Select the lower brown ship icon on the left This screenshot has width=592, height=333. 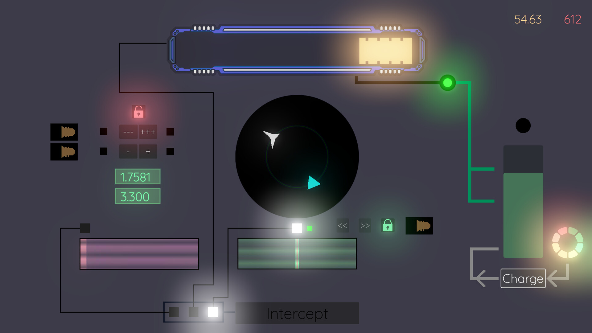click(x=64, y=151)
